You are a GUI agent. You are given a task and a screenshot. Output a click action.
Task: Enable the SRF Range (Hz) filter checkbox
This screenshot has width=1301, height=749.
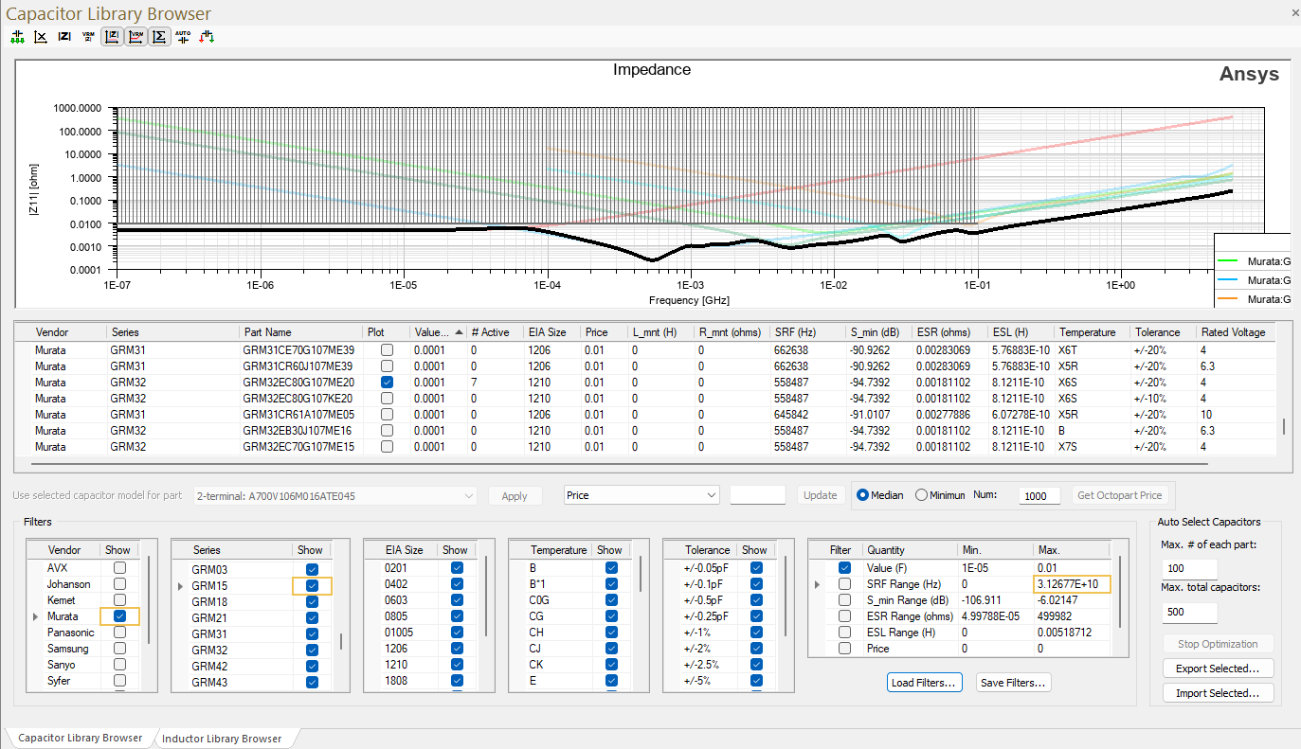(844, 584)
